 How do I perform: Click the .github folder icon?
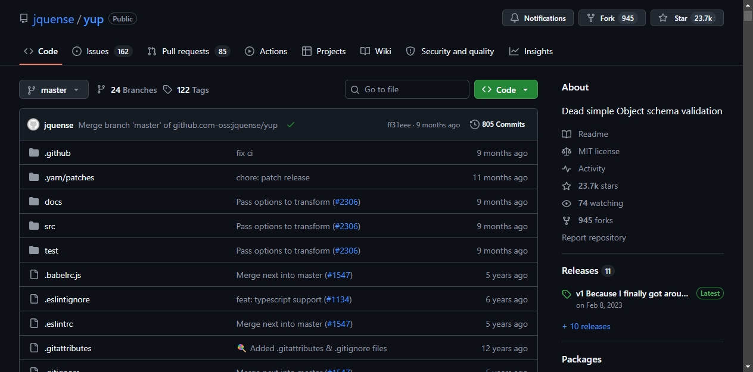pyautogui.click(x=34, y=153)
